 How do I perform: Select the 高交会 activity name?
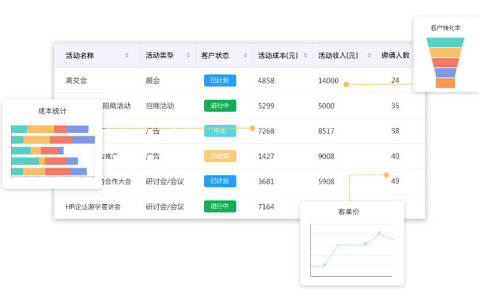[76, 81]
